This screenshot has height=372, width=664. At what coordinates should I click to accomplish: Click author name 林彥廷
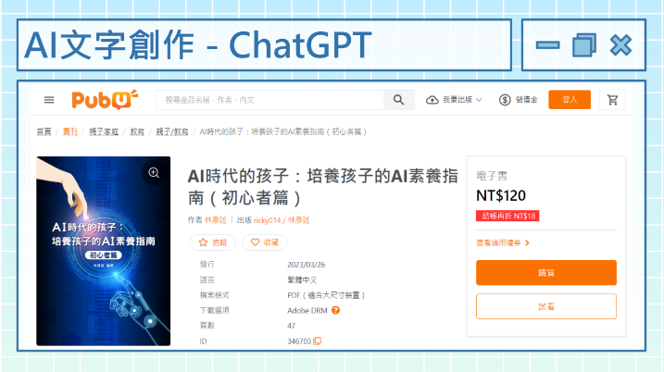coord(216,220)
